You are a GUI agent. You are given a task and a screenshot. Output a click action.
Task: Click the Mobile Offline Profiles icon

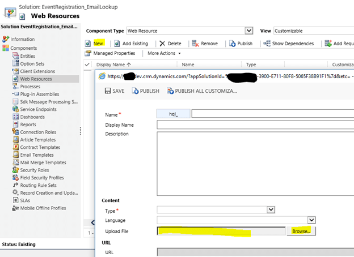pos(15,208)
